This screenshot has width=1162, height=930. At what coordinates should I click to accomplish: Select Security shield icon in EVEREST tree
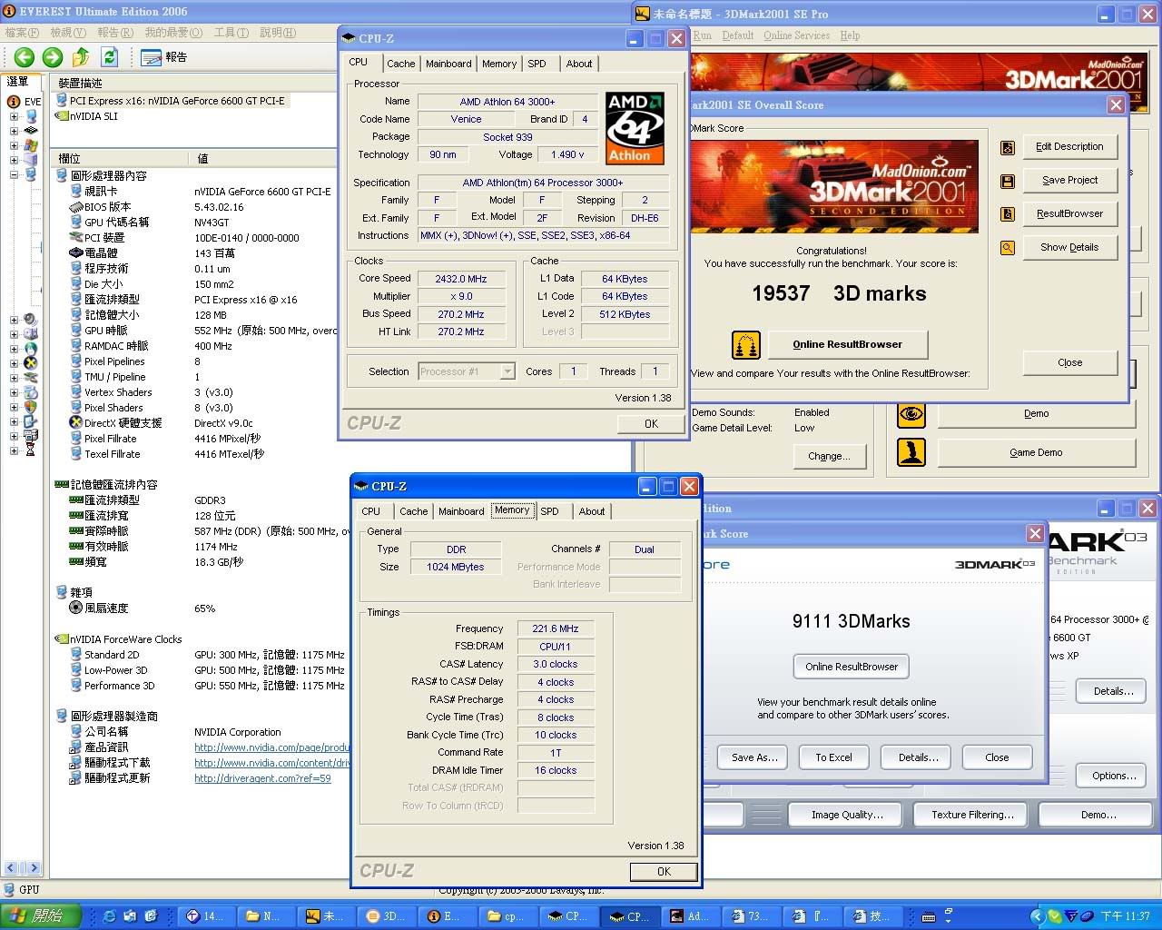point(31,407)
